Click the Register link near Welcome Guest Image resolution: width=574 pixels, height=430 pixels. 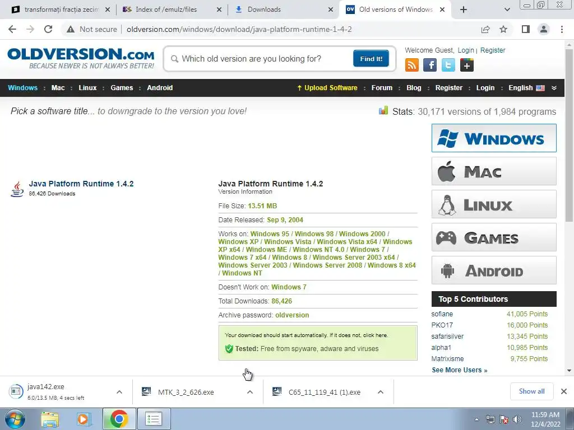492,50
